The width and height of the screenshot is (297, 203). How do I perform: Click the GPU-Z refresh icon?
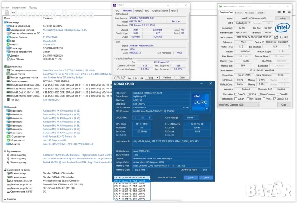[284, 12]
